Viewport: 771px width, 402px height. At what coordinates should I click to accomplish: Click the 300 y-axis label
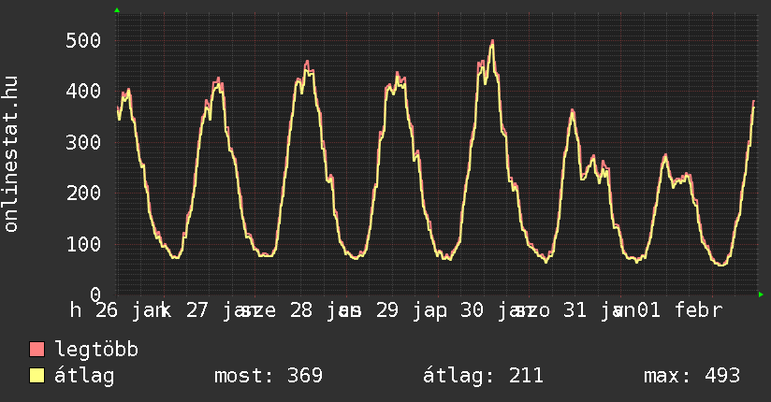pos(83,142)
